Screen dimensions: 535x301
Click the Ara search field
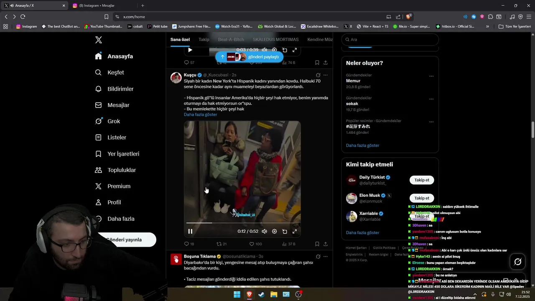[x=390, y=39]
